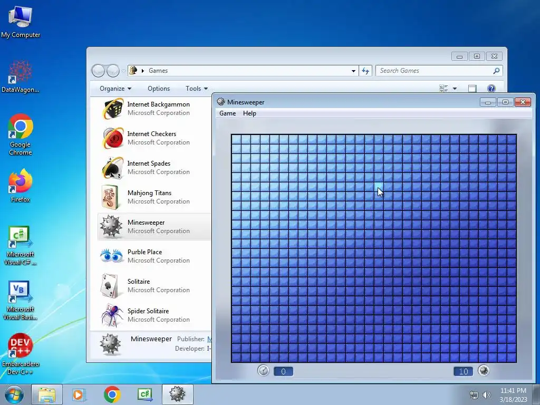Launch the Firefox desktop shortcut
Screen dimensions: 540x405
pyautogui.click(x=21, y=185)
